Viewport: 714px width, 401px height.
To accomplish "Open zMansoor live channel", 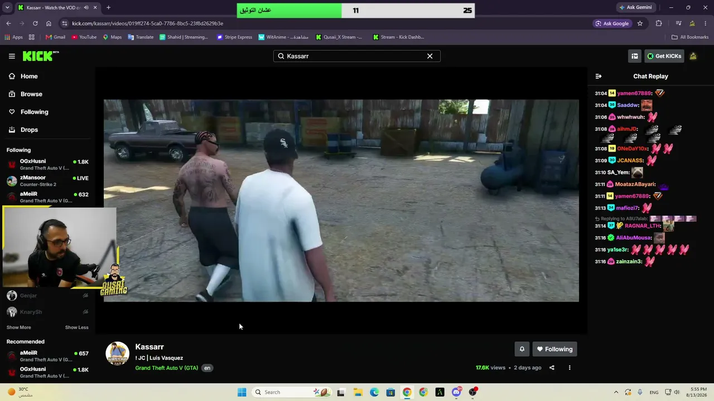I will (47, 181).
